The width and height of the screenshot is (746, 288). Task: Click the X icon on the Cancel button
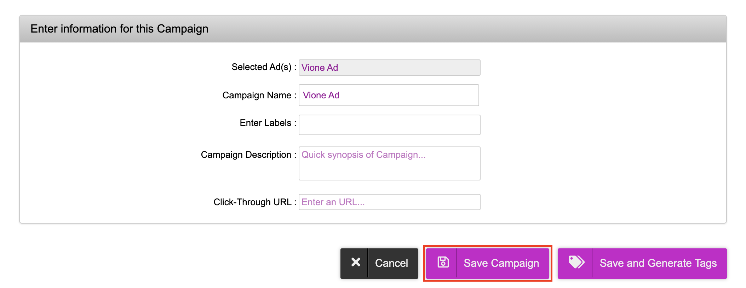click(x=356, y=262)
